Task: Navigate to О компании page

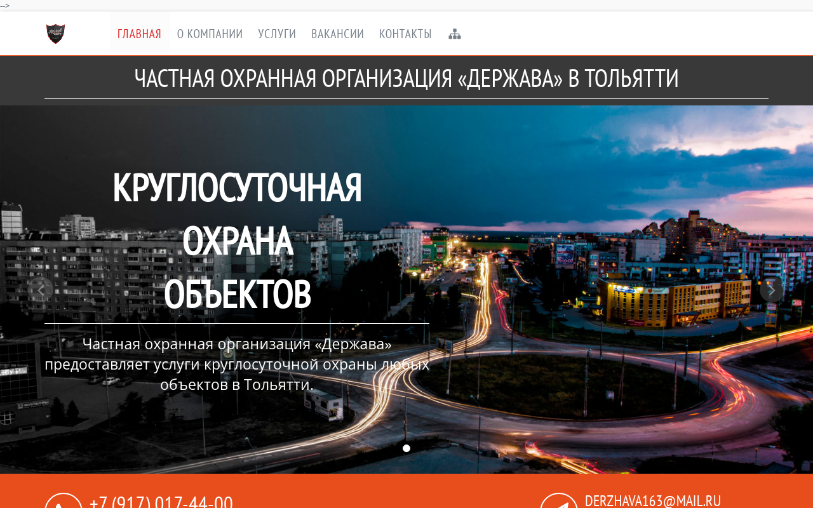Action: click(210, 34)
